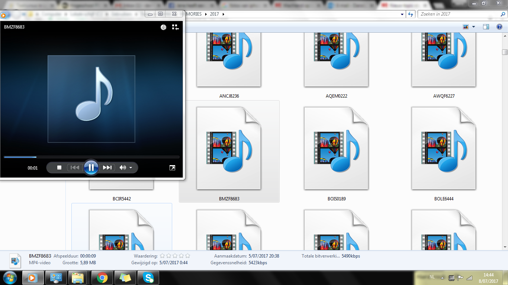Select the BMZF8683 file icon in Explorer

point(229,148)
